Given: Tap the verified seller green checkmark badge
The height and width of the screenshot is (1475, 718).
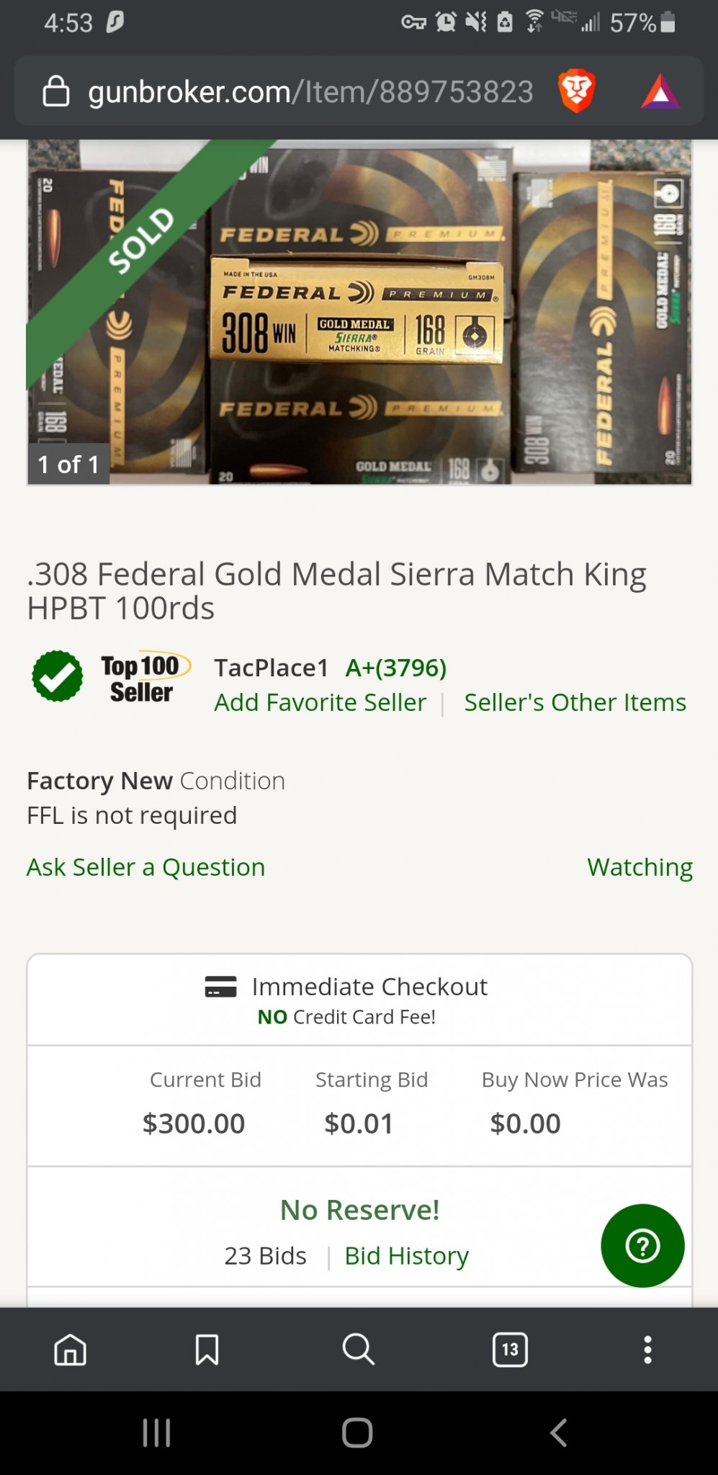Looking at the screenshot, I should pos(58,676).
